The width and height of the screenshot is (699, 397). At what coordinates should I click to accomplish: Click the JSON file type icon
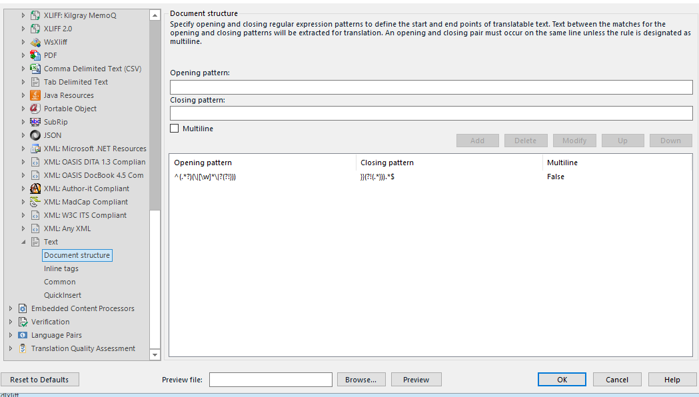(36, 135)
